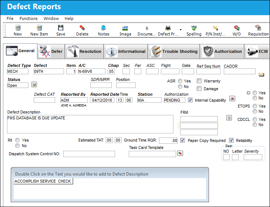Select ETOPS No radio button

pos(255,111)
